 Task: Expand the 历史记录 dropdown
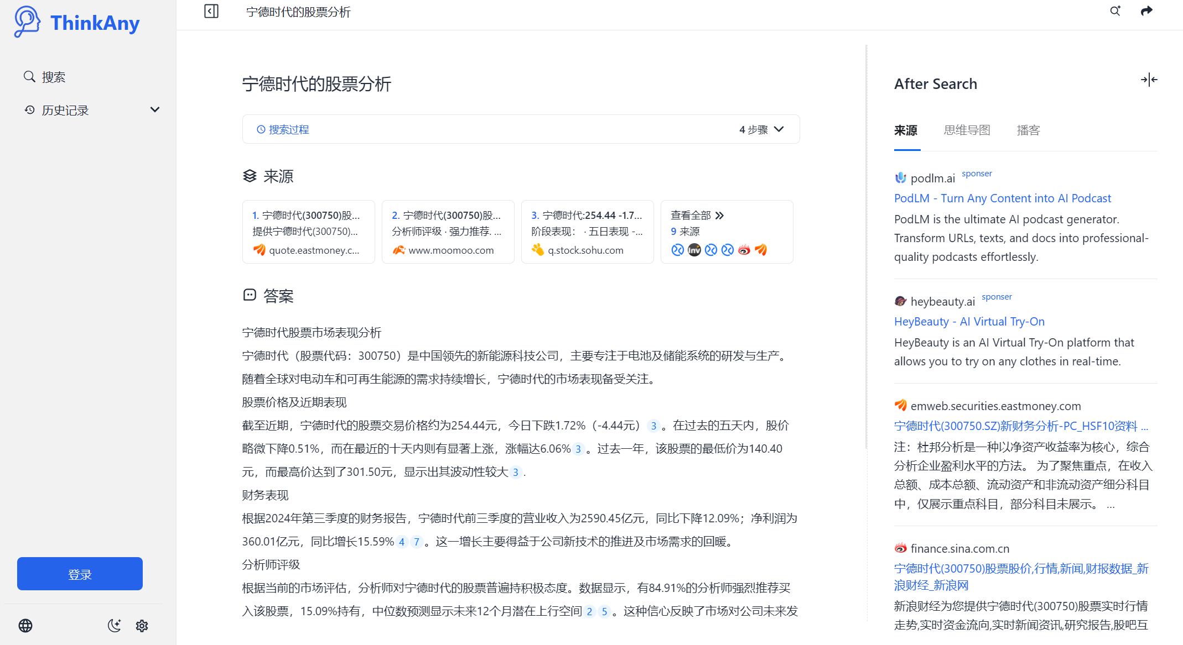point(155,110)
